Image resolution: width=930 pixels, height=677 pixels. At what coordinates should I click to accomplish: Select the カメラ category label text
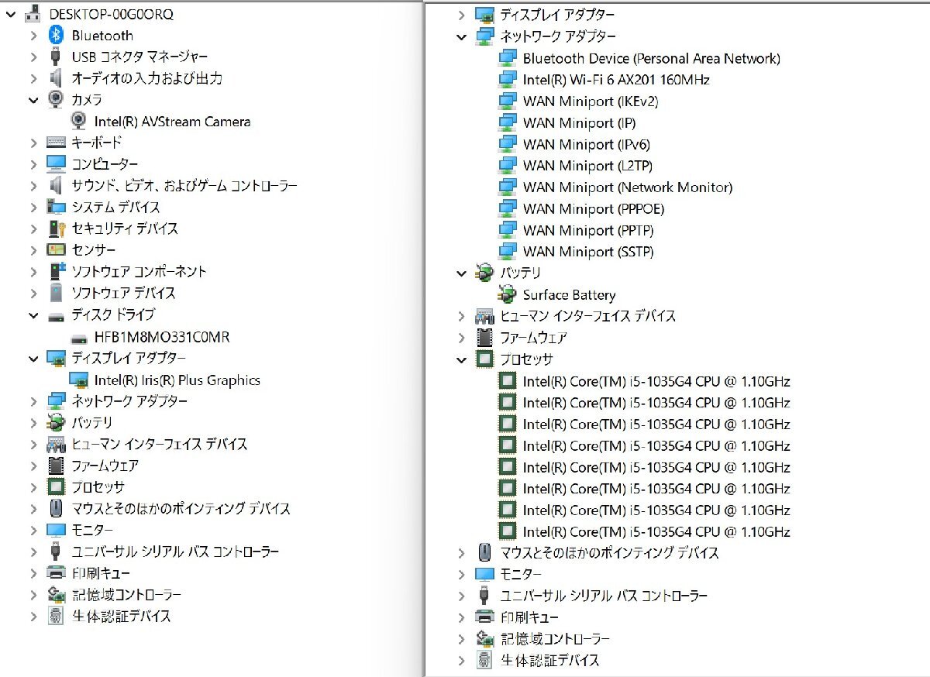87,100
